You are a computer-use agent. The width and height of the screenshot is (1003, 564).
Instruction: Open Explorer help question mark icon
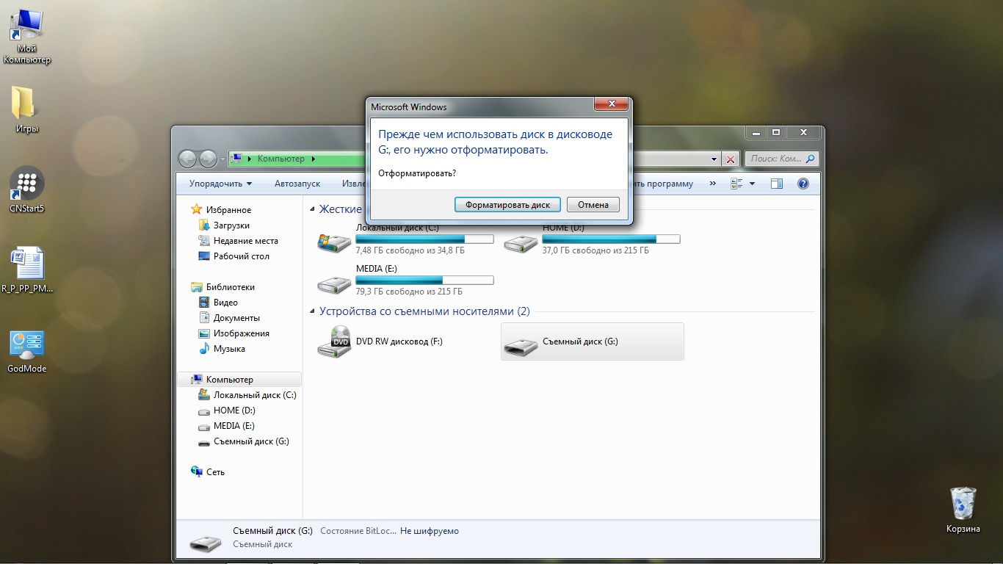click(803, 184)
